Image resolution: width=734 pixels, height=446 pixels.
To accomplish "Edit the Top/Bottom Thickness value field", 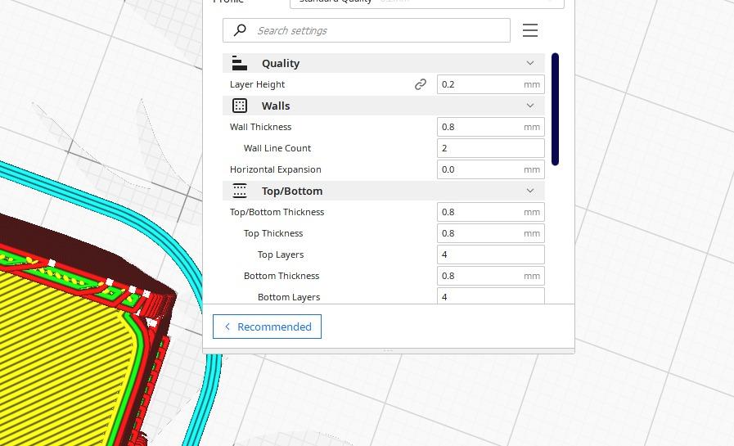I will coord(491,212).
